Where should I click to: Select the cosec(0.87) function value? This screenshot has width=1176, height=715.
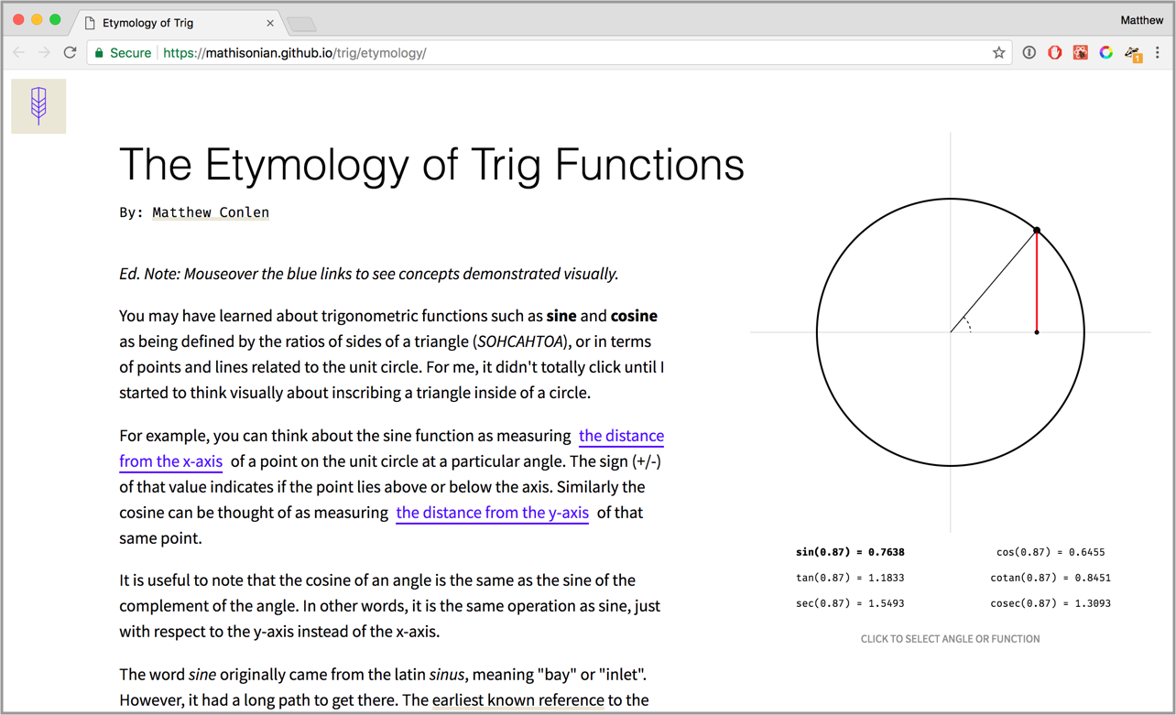pyautogui.click(x=1051, y=603)
